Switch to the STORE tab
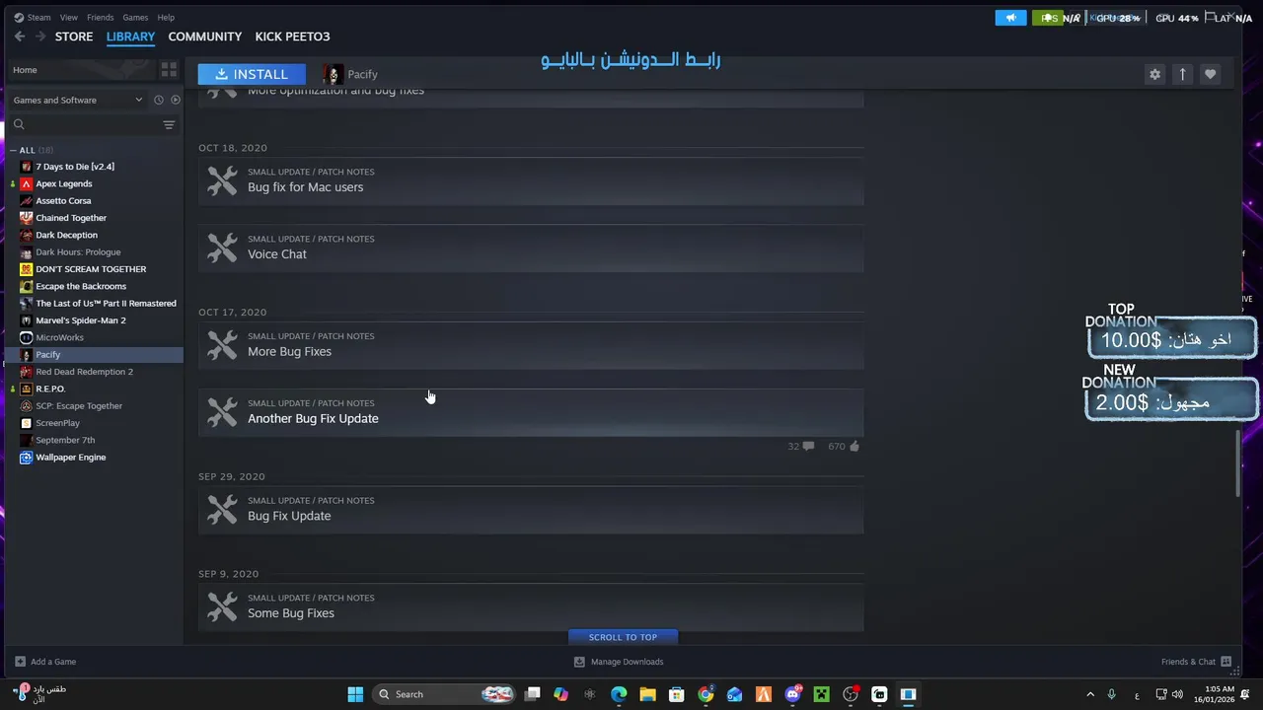Image resolution: width=1263 pixels, height=710 pixels. 74,36
